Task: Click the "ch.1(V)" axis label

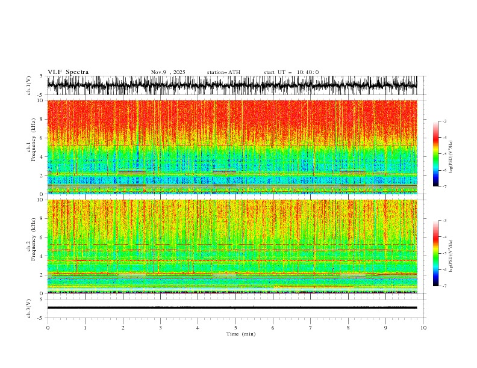Action: (29, 85)
